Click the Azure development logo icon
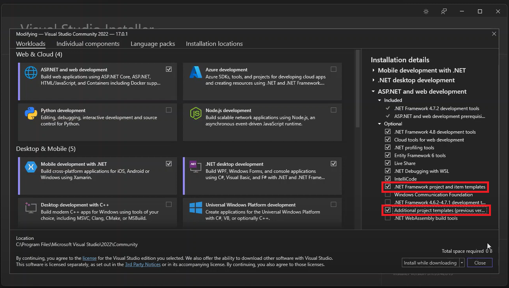The image size is (509, 288). coord(195,72)
